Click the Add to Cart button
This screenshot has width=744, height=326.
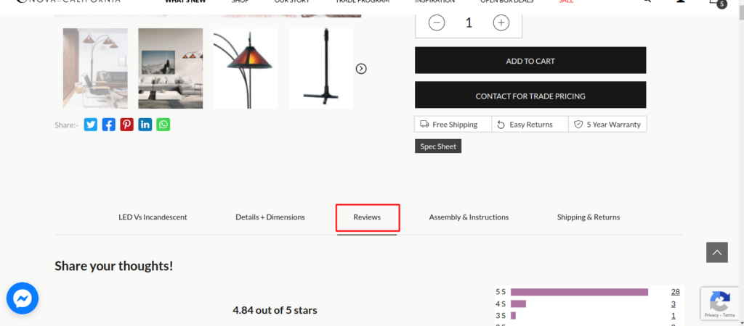pos(530,61)
